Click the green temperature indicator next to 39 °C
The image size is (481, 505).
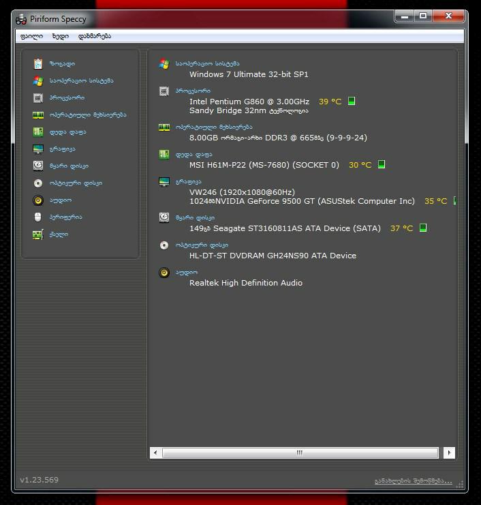(352, 101)
